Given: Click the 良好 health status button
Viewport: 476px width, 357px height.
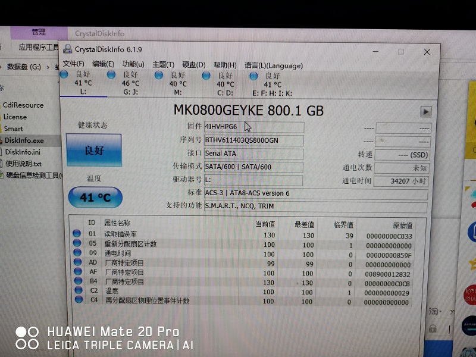Looking at the screenshot, I should coord(94,150).
